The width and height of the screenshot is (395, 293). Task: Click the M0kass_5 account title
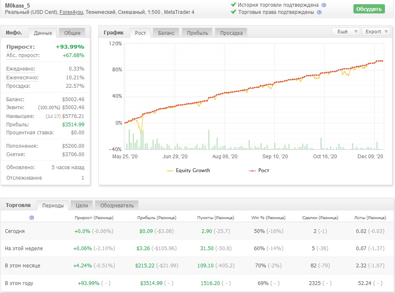(17, 5)
